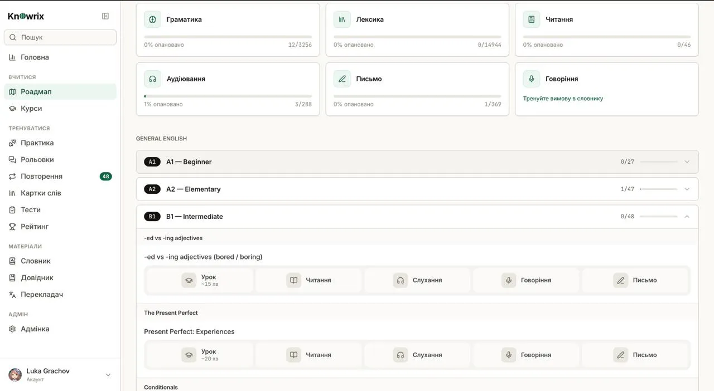This screenshot has width=714, height=391.
Task: Click the A1 level badge
Action: pyautogui.click(x=152, y=162)
